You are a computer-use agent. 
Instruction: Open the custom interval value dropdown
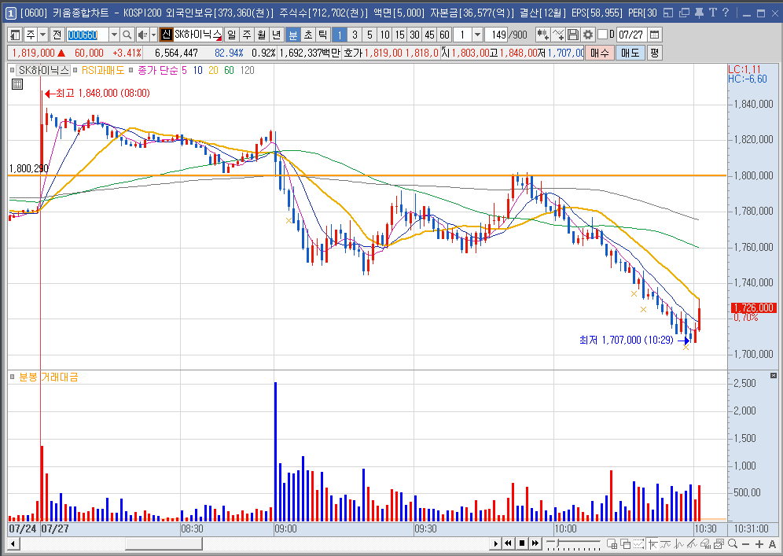[477, 35]
